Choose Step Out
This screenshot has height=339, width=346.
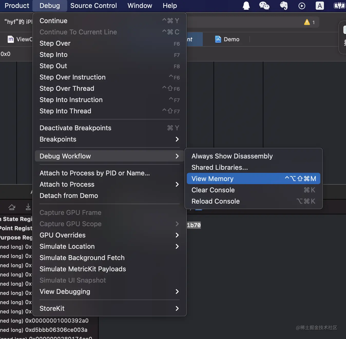[109, 66]
